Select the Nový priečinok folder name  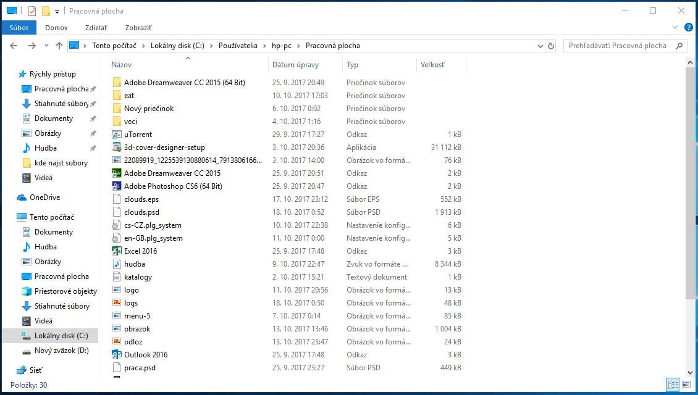[149, 109]
